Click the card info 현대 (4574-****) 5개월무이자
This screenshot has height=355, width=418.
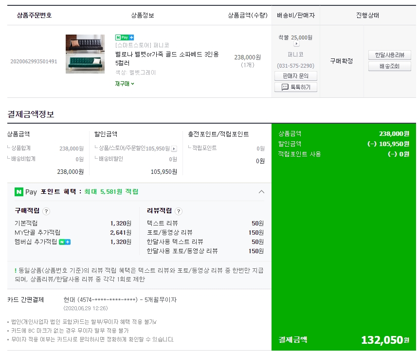point(120,300)
